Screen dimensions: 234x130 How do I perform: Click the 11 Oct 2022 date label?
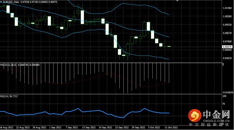(171, 128)
